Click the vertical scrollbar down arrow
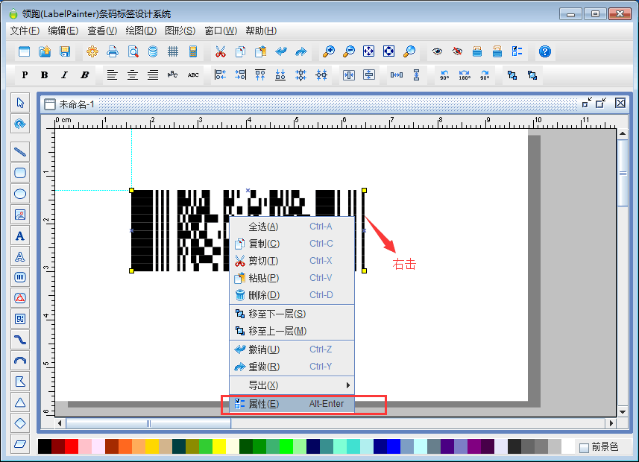The width and height of the screenshot is (639, 462). (x=623, y=411)
